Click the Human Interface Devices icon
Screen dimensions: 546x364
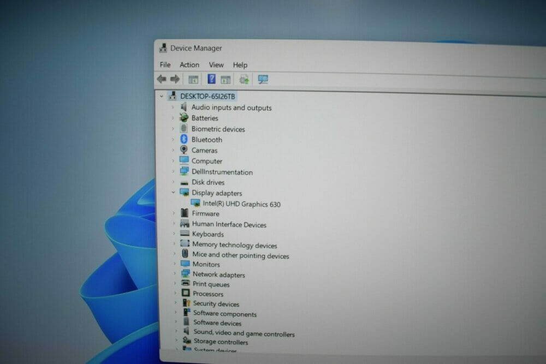(185, 224)
